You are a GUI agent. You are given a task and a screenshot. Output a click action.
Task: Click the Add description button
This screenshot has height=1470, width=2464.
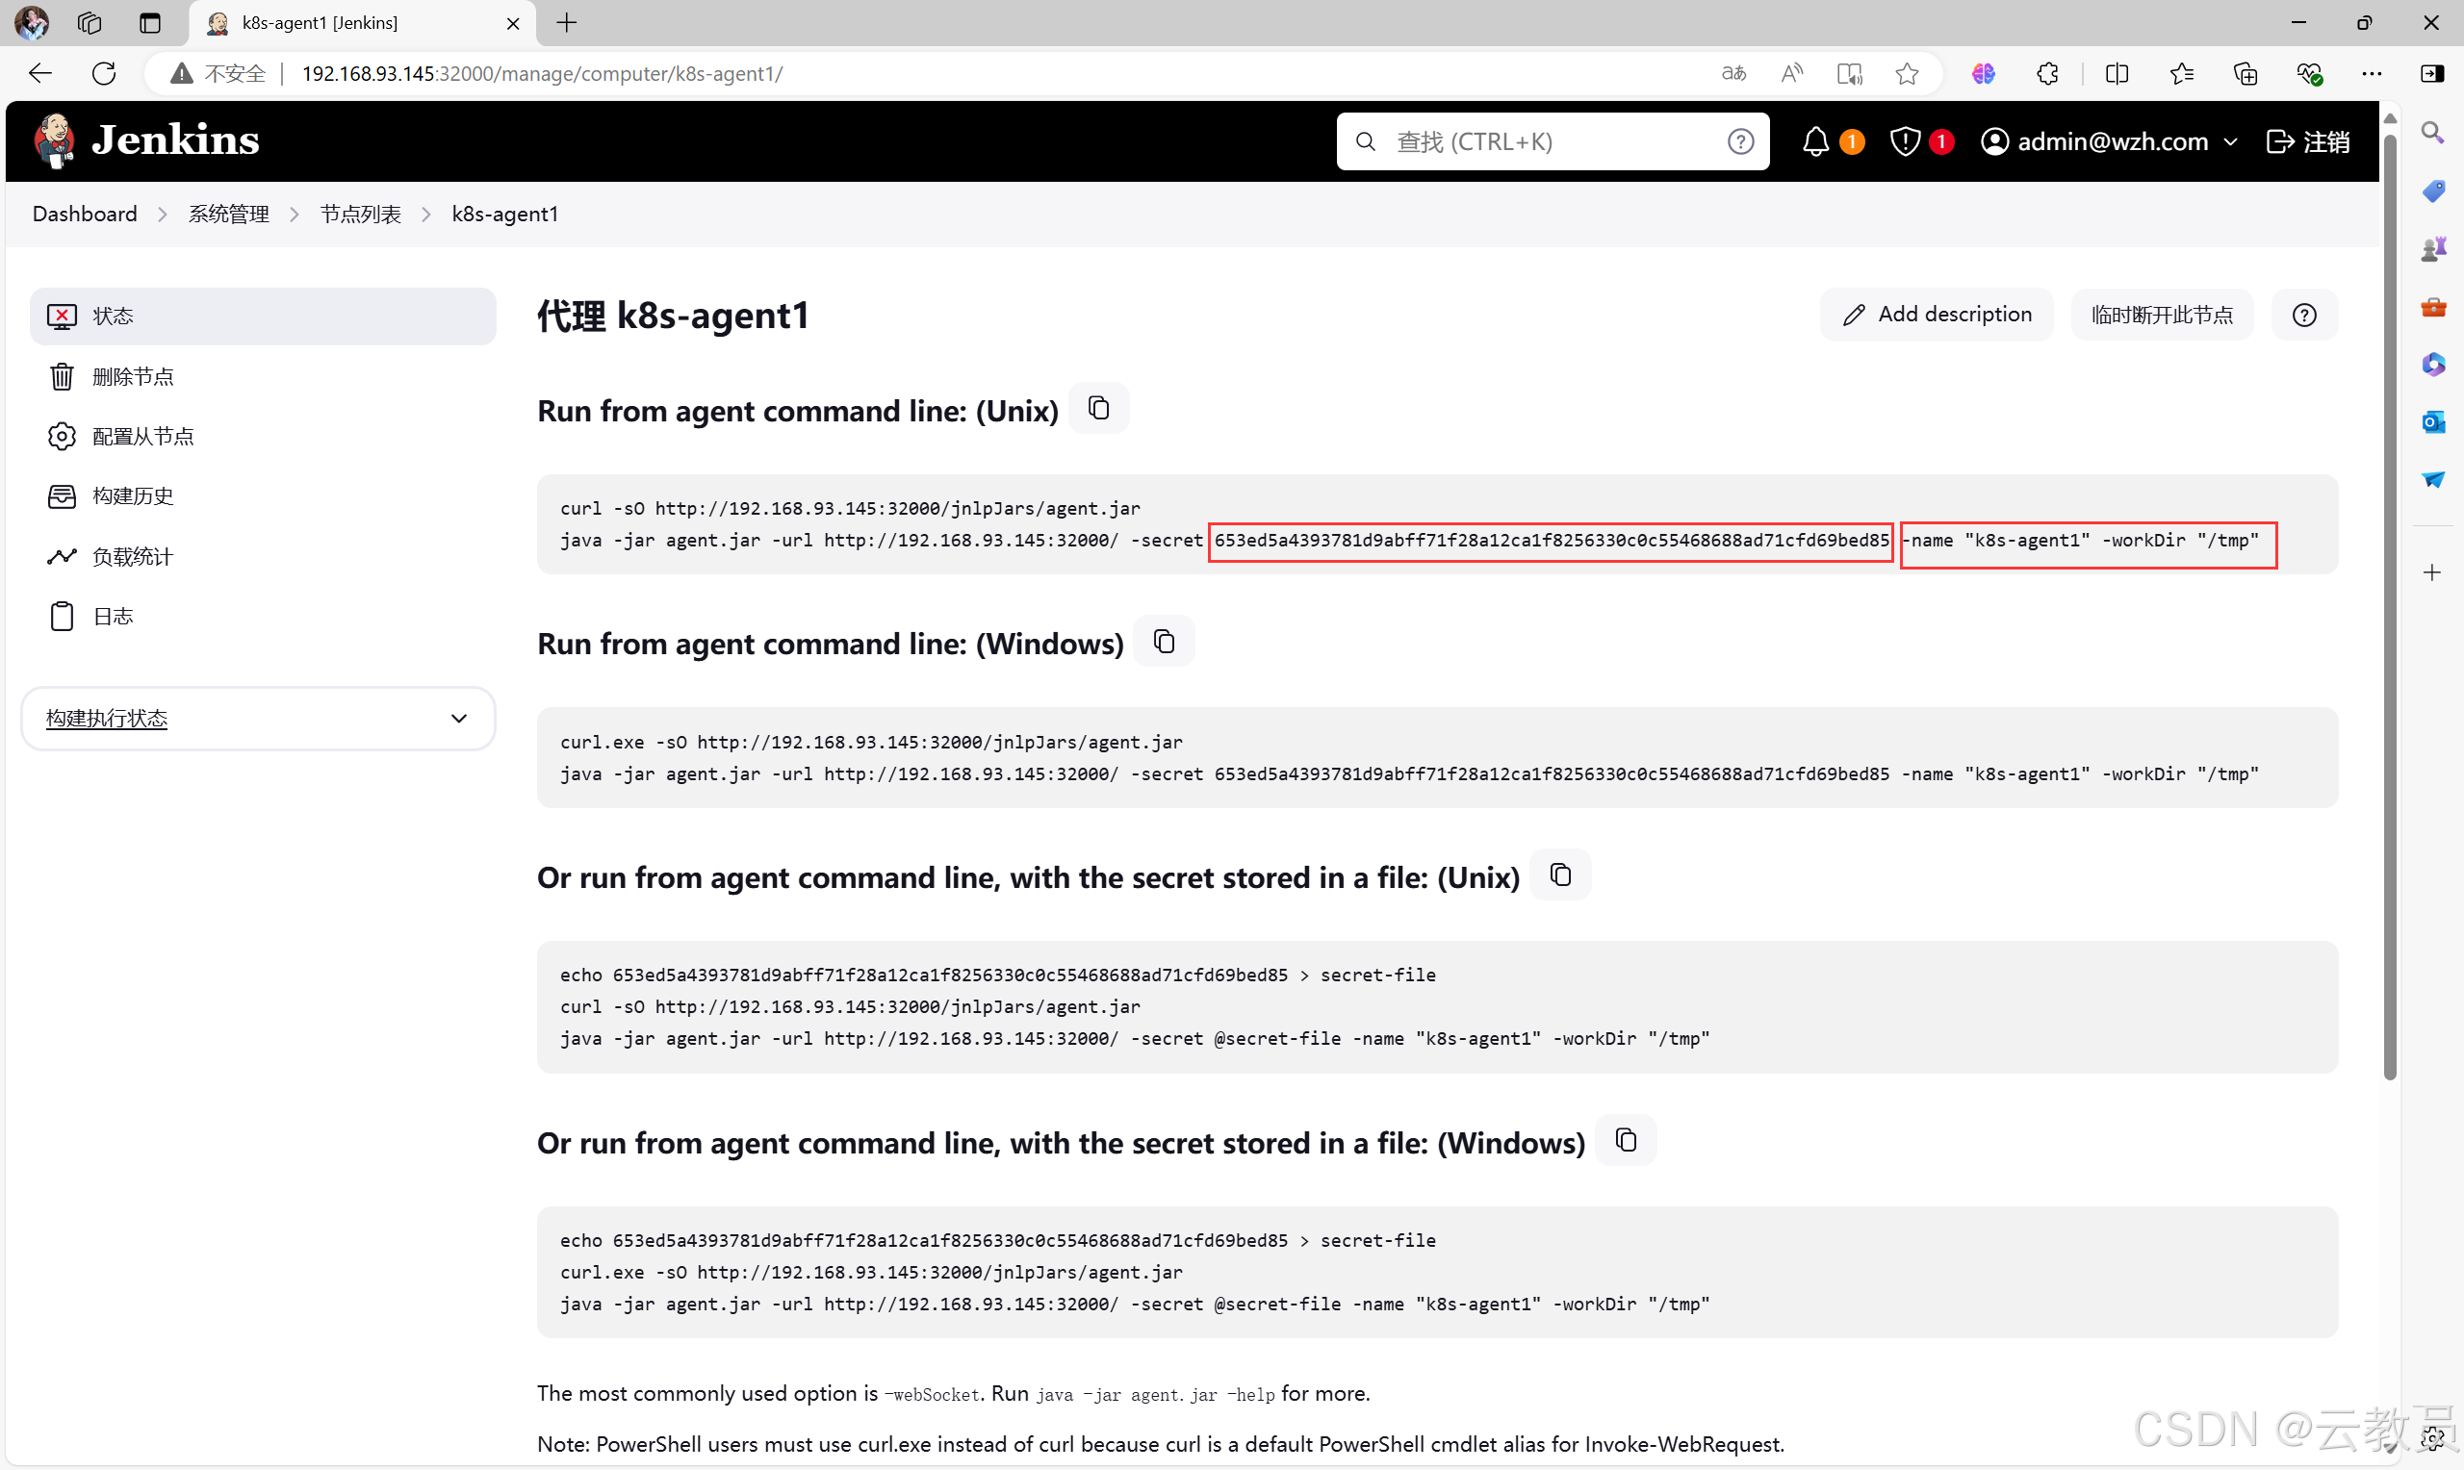coord(1936,315)
